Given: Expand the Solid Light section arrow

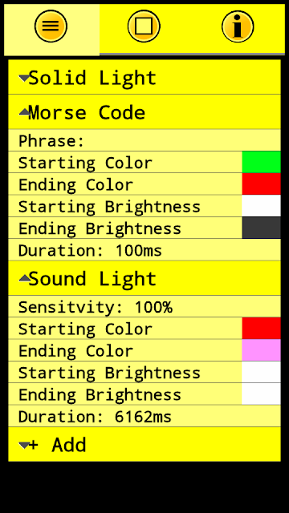Looking at the screenshot, I should (24, 79).
